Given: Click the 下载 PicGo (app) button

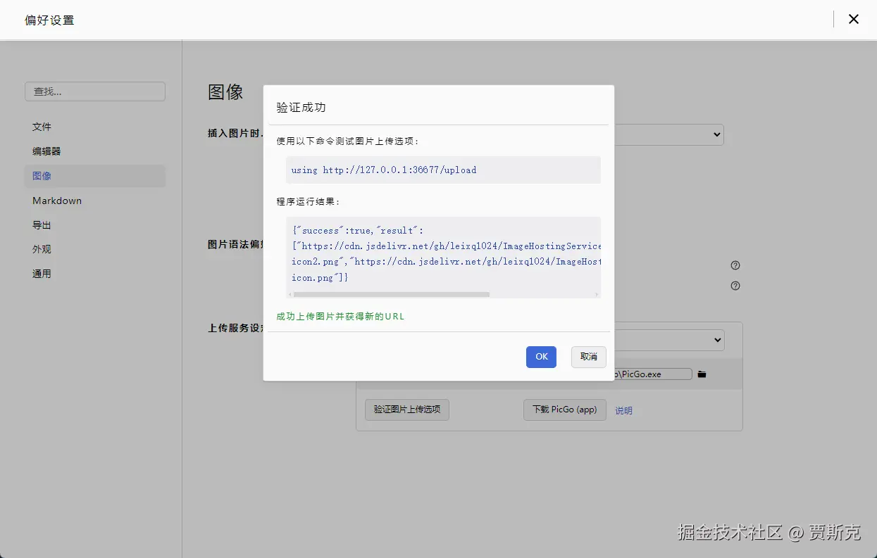Looking at the screenshot, I should coord(565,410).
